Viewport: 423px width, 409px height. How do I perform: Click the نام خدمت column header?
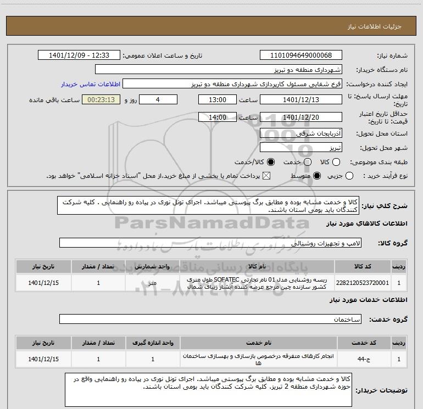(258, 343)
